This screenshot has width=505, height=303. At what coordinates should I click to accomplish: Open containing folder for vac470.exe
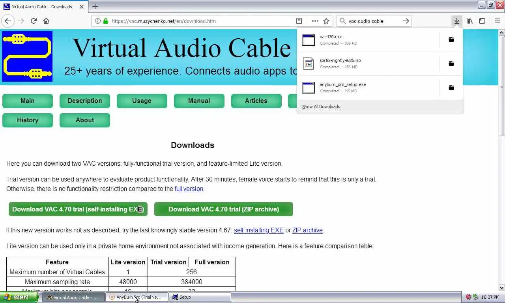[x=451, y=39]
